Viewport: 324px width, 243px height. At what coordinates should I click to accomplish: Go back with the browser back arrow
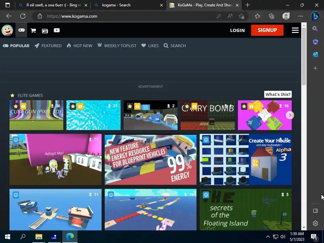click(9, 16)
